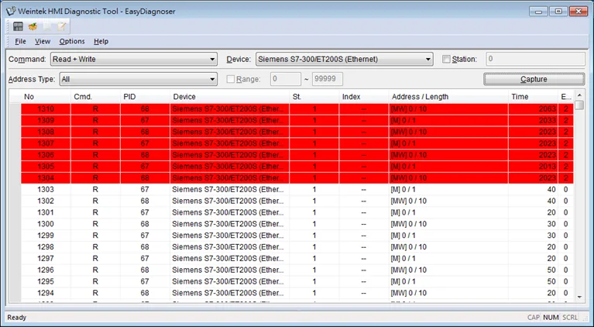This screenshot has width=594, height=327.
Task: Click Time value 2033 in row 1309
Action: coord(548,120)
